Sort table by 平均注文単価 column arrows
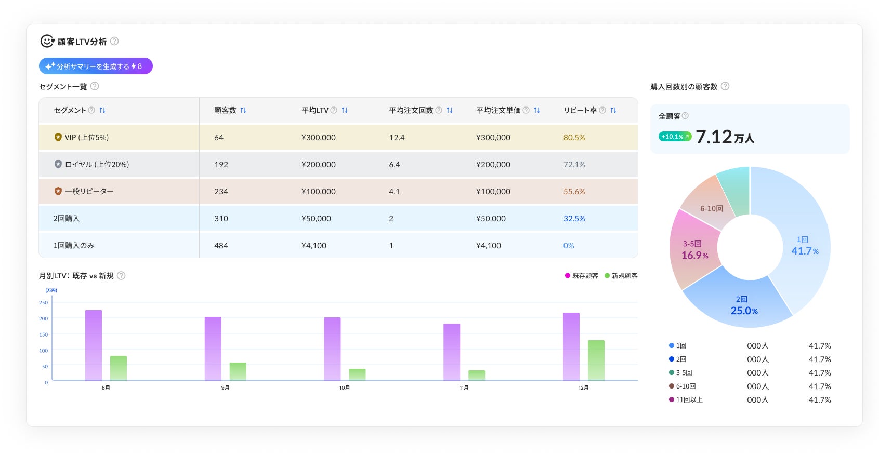 537,110
